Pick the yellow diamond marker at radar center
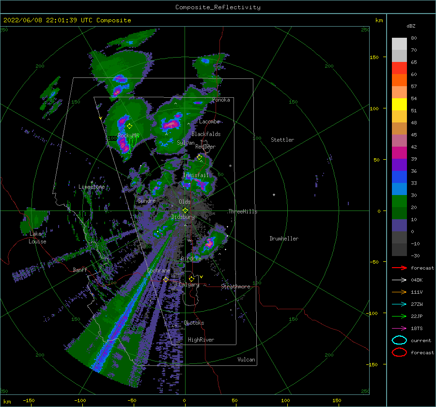436x407 pixels. 185,211
